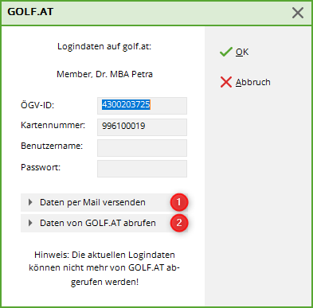
Task: Expand arrow next to Daten von GOLF.AT abrufen
Action: [x=30, y=223]
